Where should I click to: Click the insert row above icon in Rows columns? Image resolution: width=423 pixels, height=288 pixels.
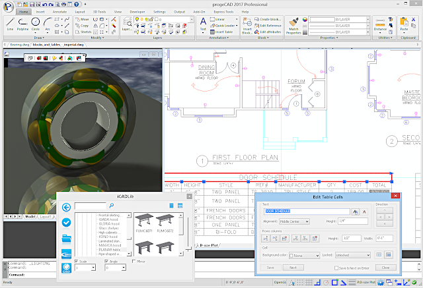(x=266, y=239)
